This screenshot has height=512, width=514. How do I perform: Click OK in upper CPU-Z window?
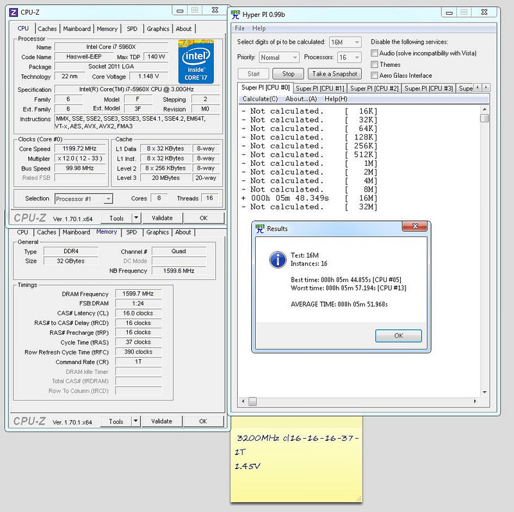204,218
